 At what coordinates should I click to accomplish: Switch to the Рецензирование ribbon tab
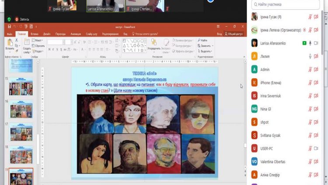tap(111, 34)
